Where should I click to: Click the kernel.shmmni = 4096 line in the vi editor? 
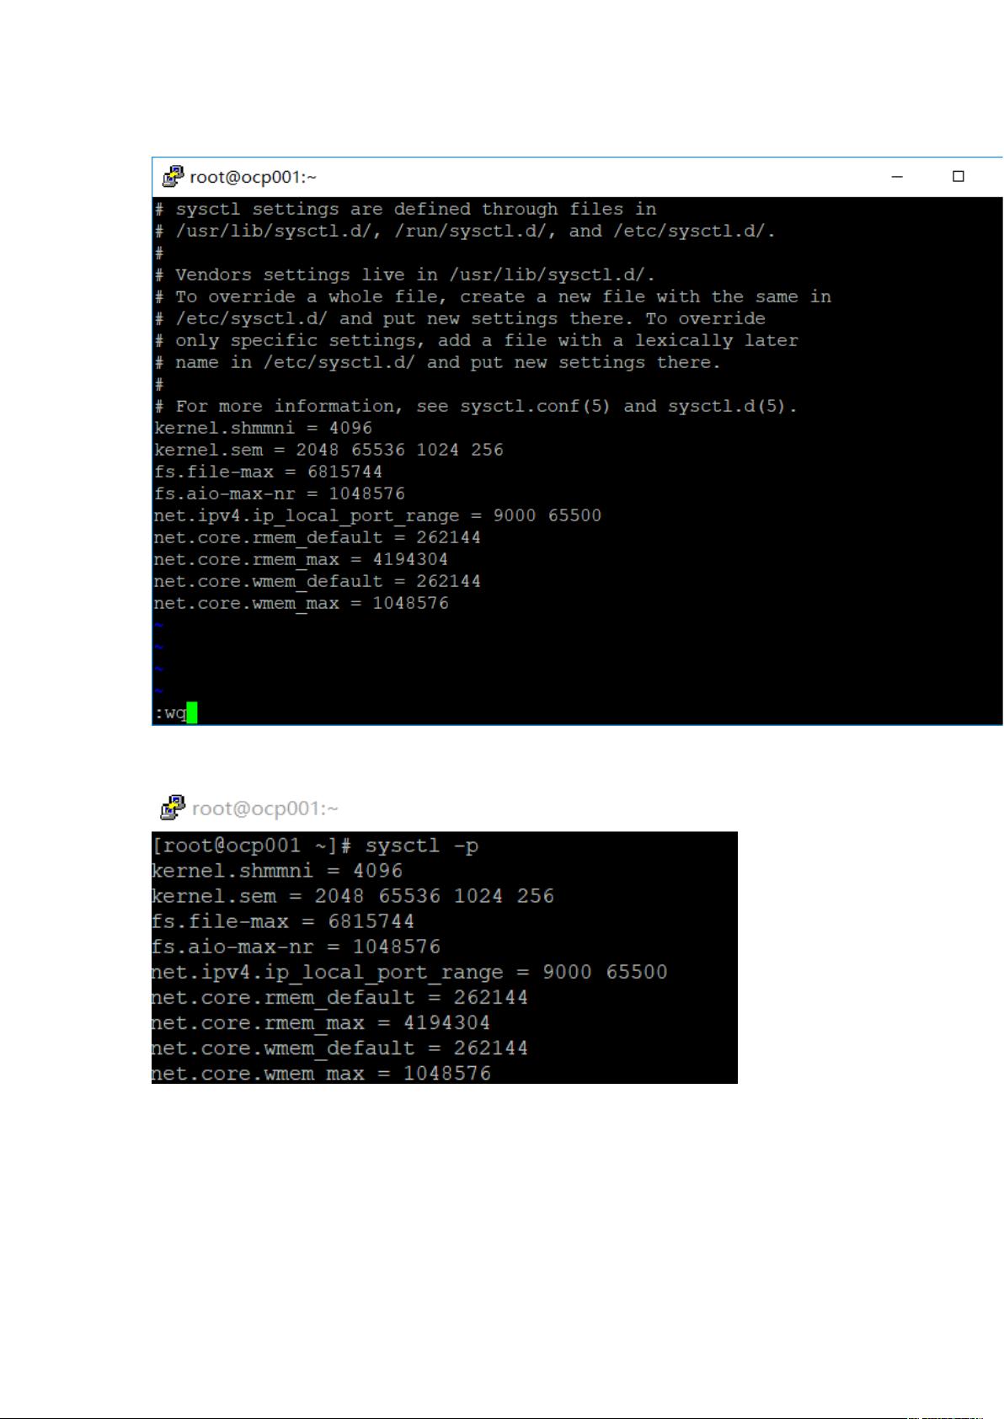click(x=263, y=428)
